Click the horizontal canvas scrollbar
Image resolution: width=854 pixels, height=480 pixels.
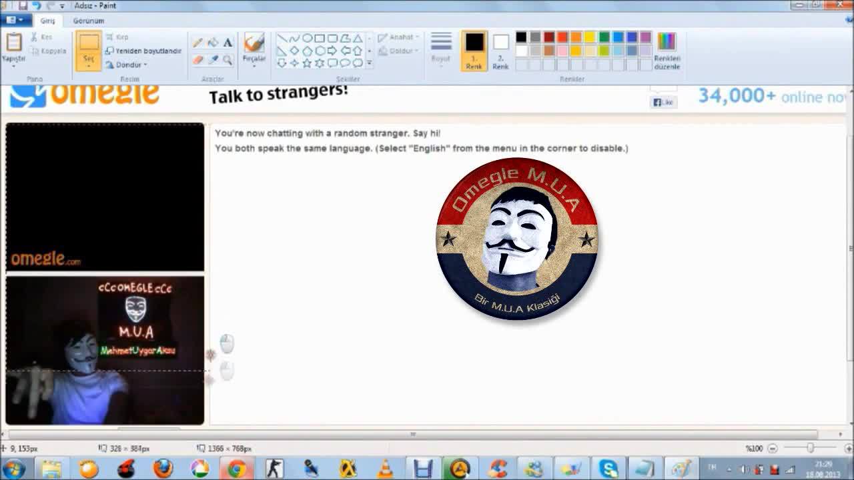tap(414, 435)
